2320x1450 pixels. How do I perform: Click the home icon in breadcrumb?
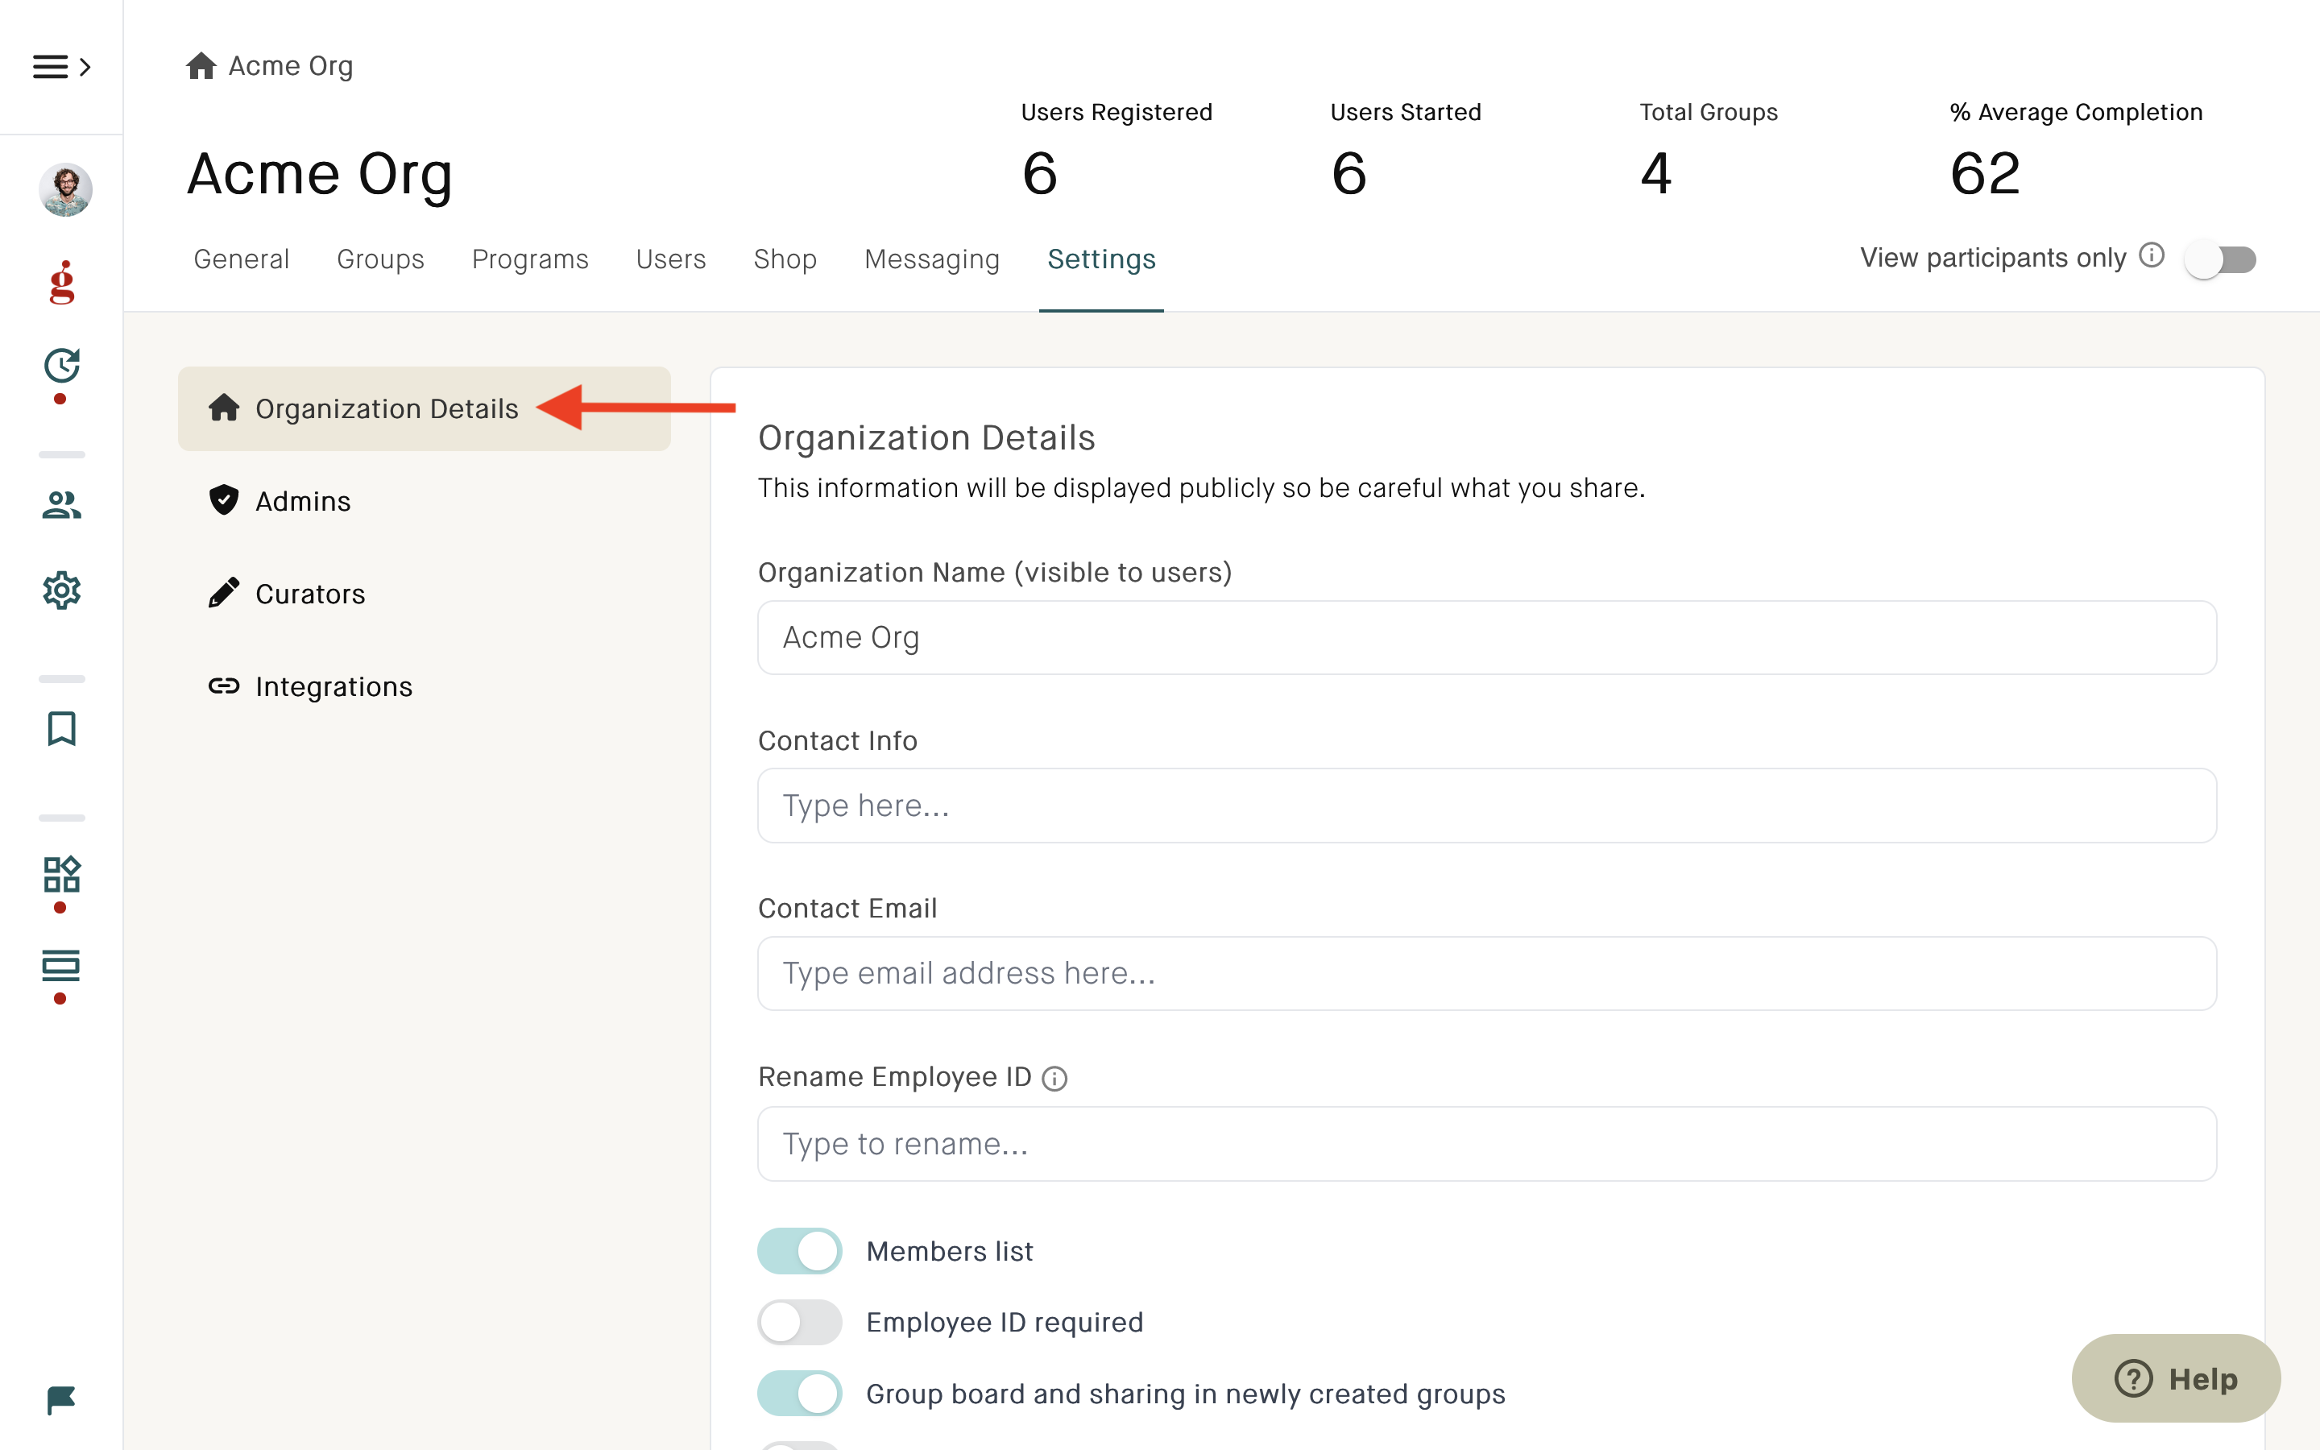tap(201, 66)
